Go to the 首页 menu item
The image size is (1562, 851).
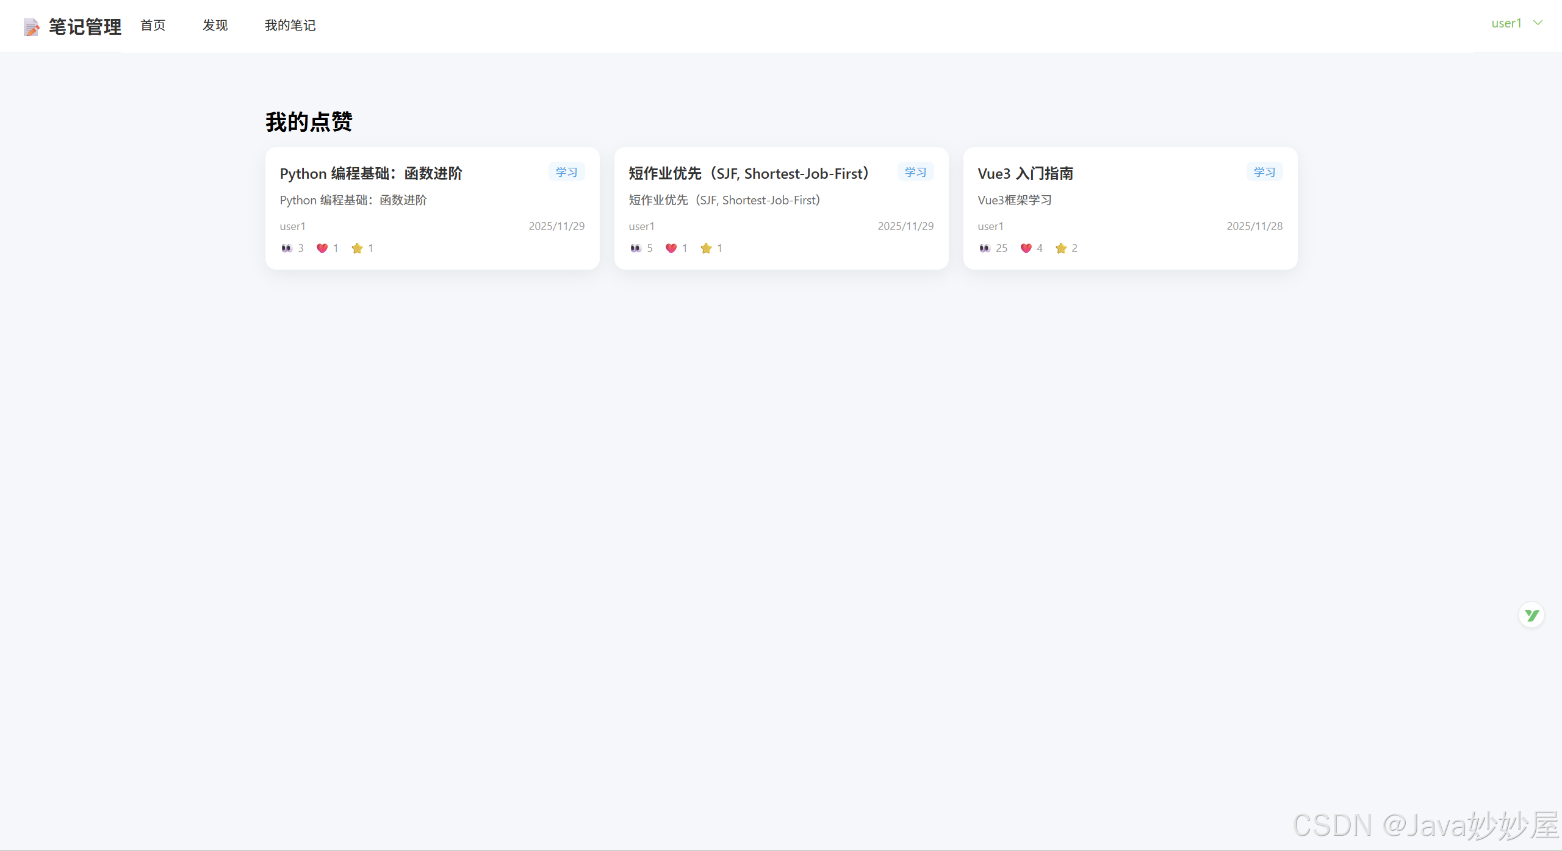coord(153,26)
